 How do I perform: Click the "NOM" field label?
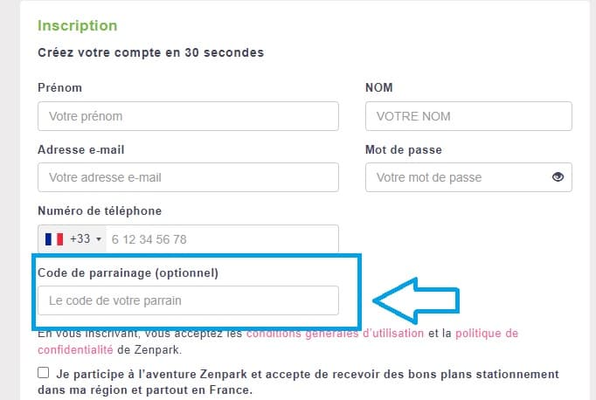pyautogui.click(x=378, y=88)
